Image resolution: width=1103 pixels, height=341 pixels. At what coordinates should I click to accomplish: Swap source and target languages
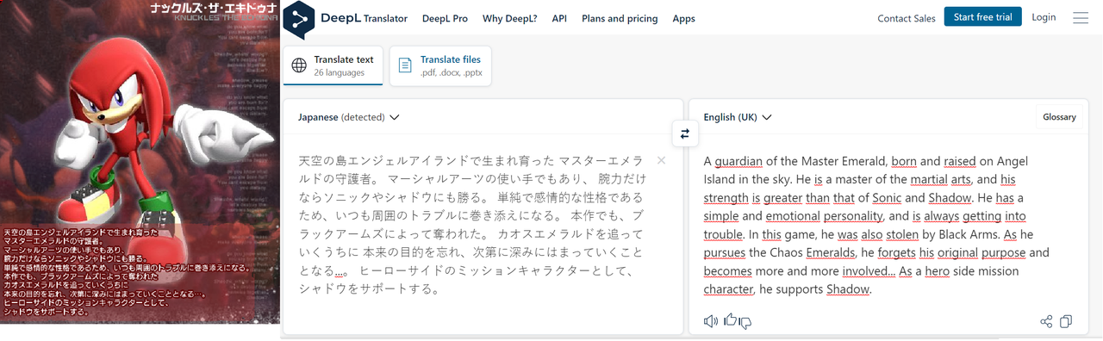(685, 133)
